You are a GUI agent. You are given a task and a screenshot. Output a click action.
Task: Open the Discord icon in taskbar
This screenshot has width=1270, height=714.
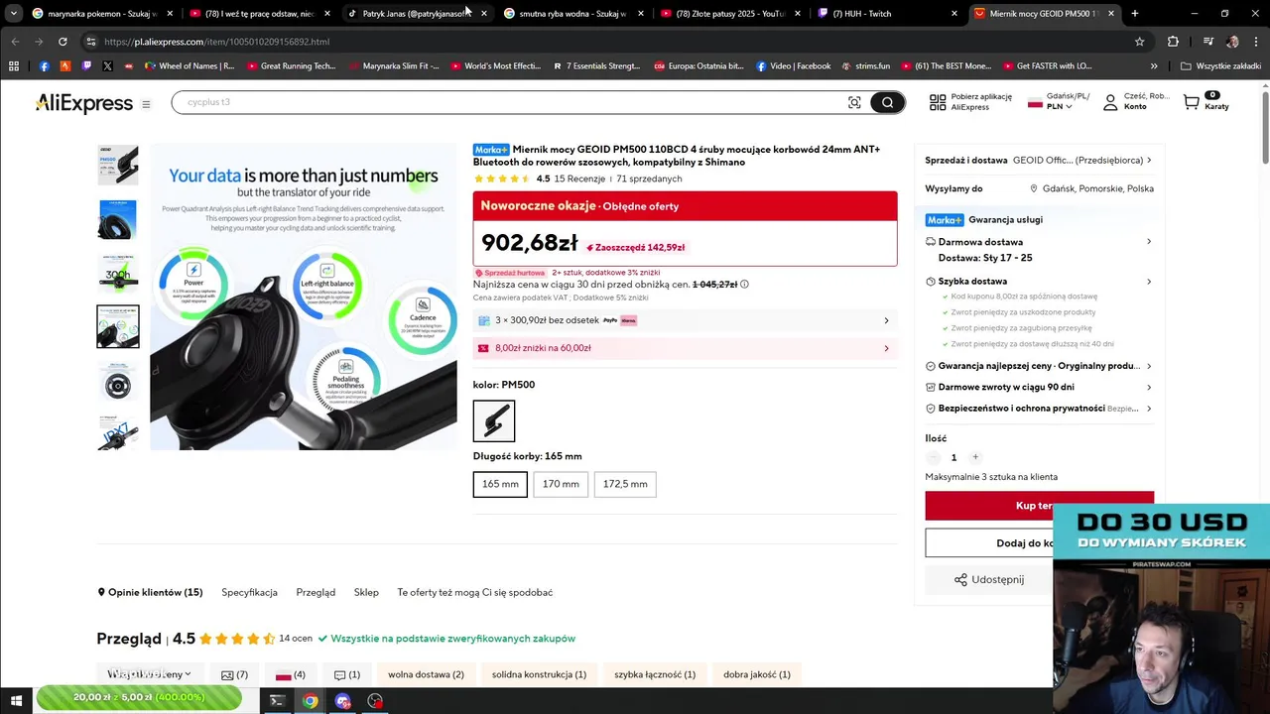coord(343,701)
